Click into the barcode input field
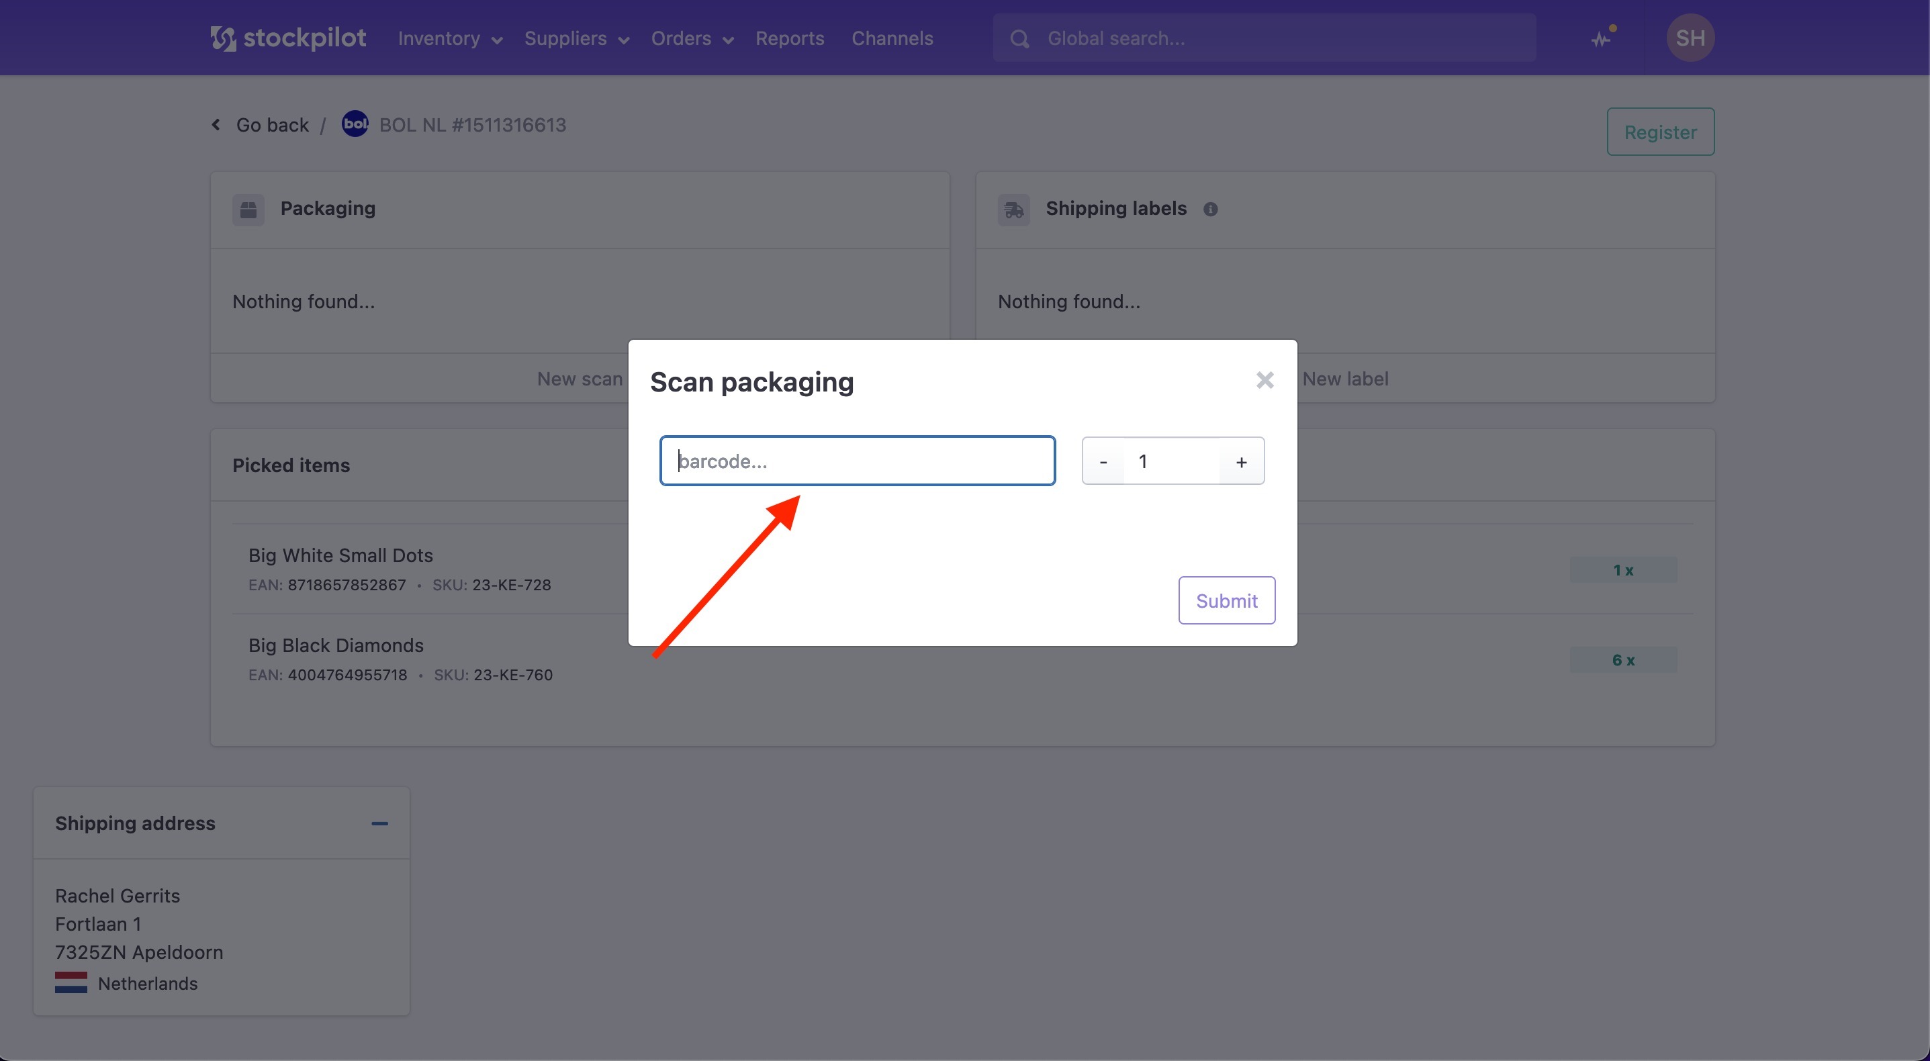Screen dimensions: 1930x1061 point(858,461)
